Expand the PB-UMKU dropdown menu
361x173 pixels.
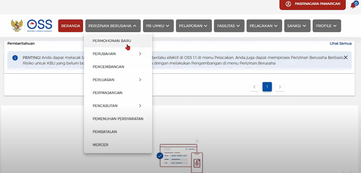click(x=158, y=26)
